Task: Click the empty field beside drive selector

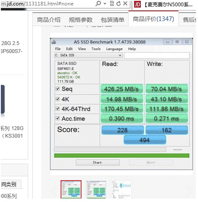Action: (x=157, y=56)
